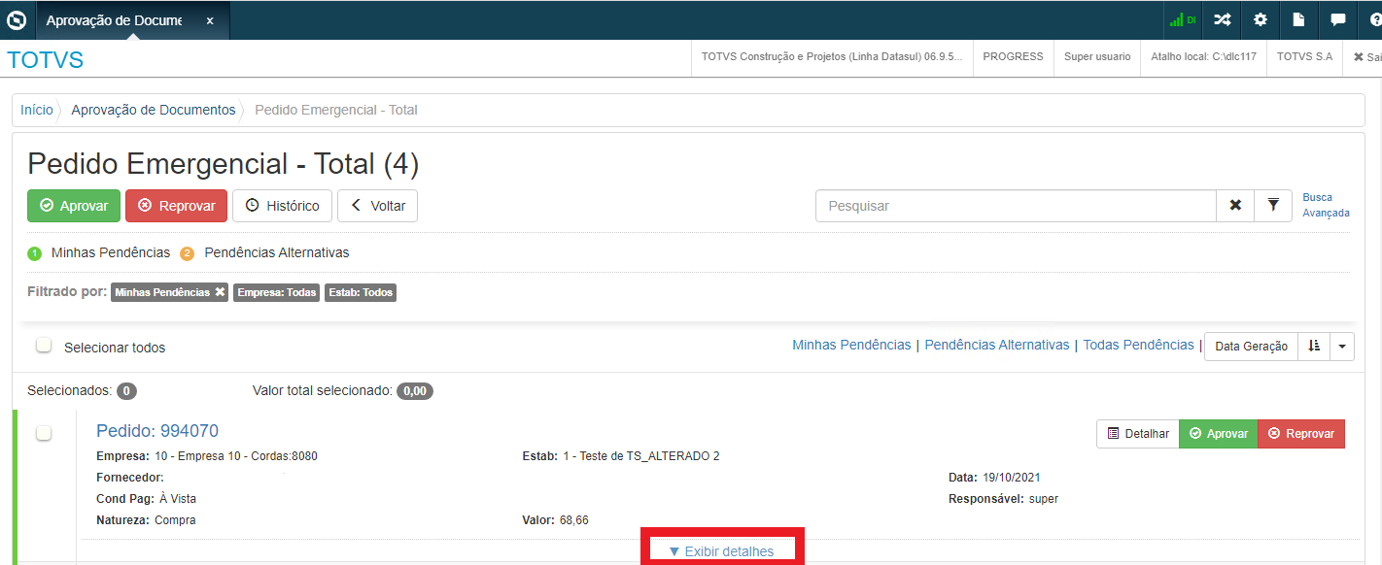The height and width of the screenshot is (565, 1382).
Task: Click the Estab: Todos filter tag
Action: [361, 292]
